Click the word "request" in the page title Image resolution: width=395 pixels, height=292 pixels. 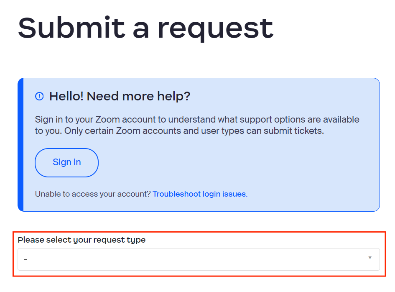tap(215, 28)
